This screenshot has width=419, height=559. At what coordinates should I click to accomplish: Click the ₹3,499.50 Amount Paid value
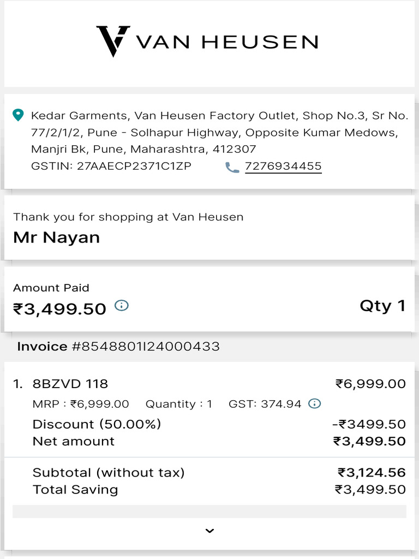tap(59, 309)
